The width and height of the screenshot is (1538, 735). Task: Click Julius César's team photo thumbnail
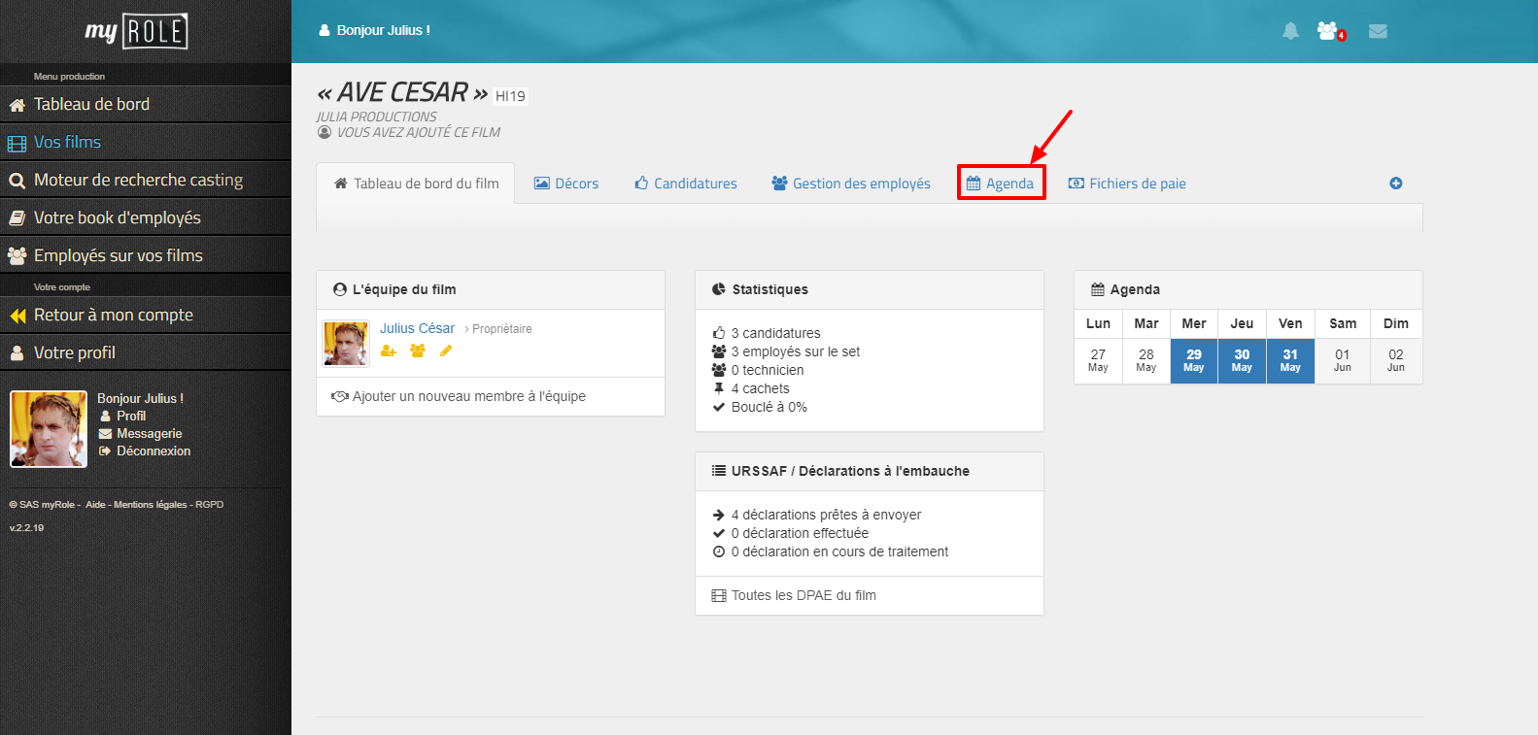tap(346, 344)
